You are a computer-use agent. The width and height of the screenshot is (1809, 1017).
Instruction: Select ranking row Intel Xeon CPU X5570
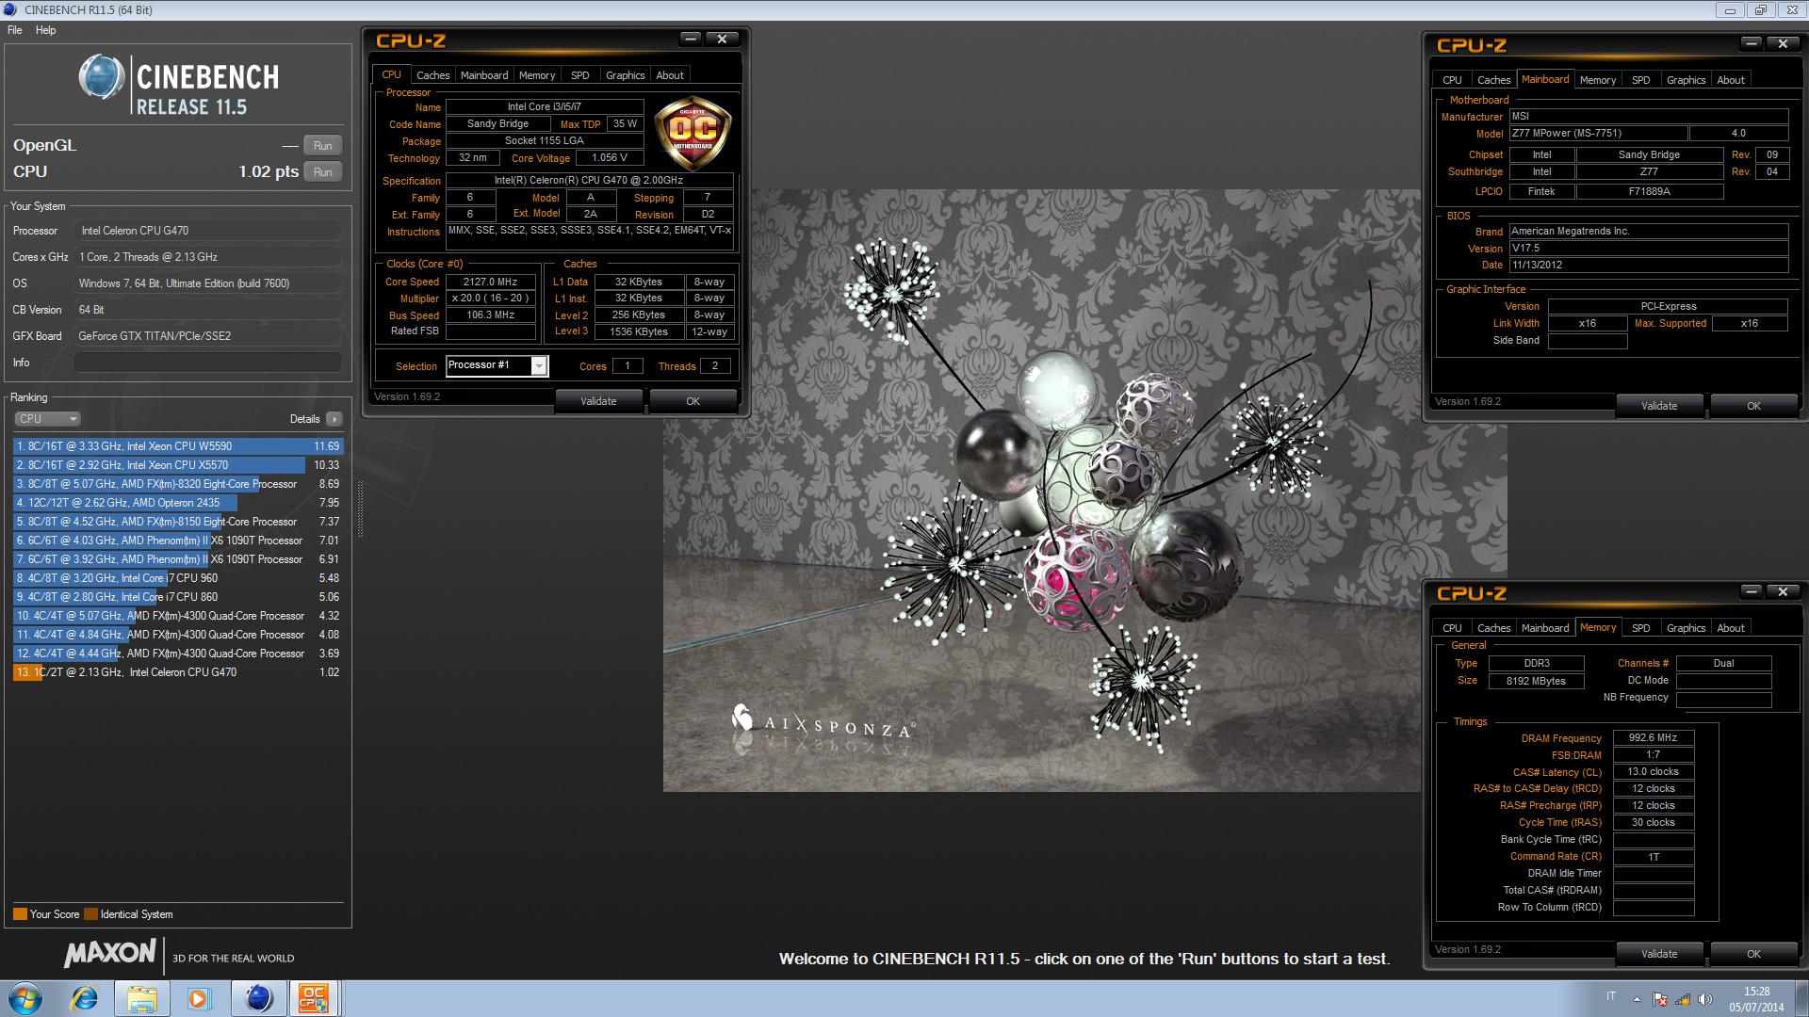[178, 465]
